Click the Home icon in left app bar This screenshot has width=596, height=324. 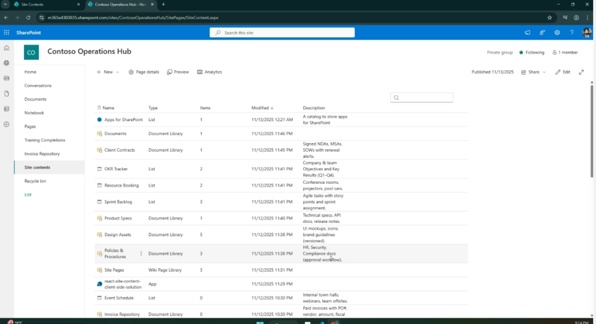tap(6, 48)
